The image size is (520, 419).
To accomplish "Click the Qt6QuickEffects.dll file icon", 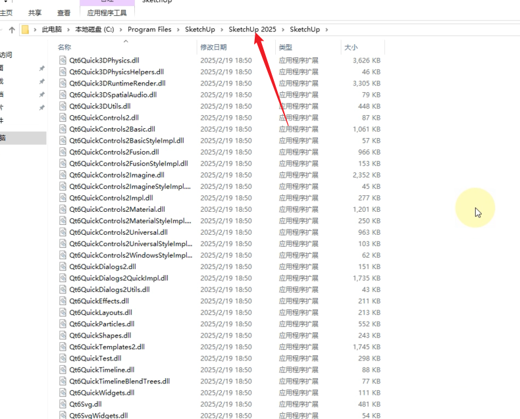I will (x=63, y=301).
